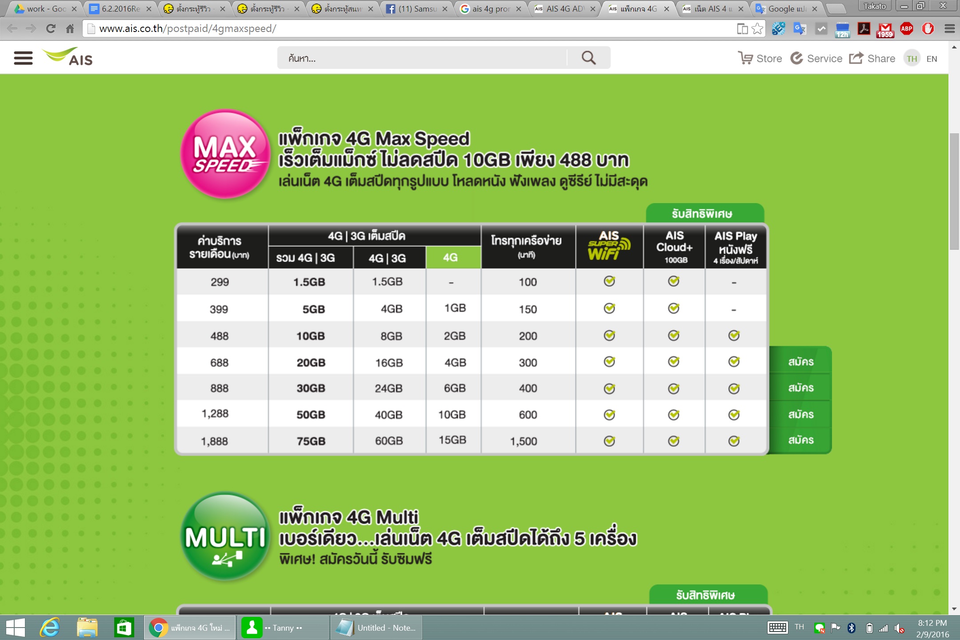Click the vertical scrollbar thumb

[954, 191]
